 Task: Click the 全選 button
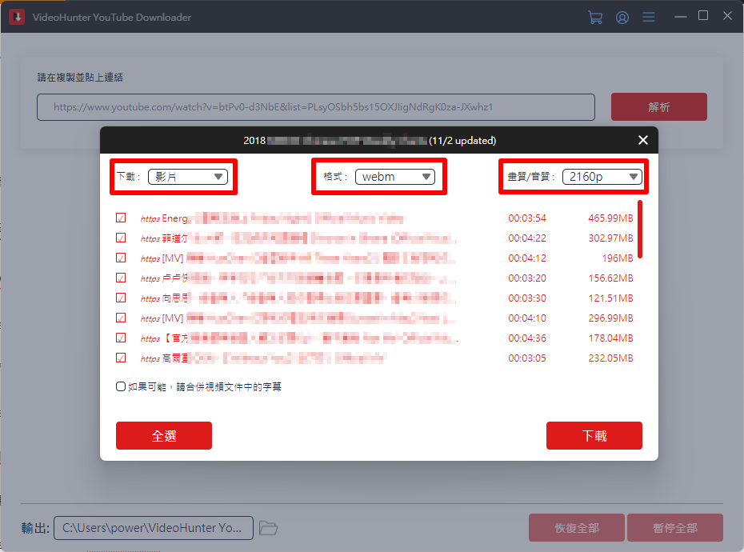pyautogui.click(x=164, y=436)
